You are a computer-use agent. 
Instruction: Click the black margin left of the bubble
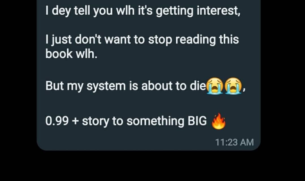18,78
